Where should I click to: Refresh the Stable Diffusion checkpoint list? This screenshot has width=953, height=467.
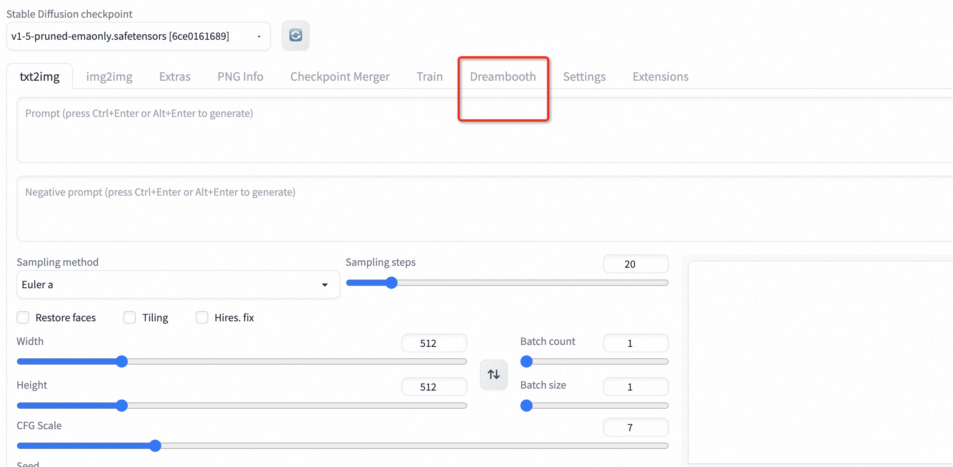[295, 35]
